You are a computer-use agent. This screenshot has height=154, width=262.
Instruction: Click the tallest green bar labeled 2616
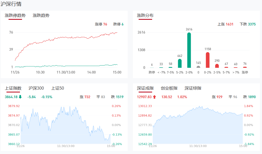189,50
